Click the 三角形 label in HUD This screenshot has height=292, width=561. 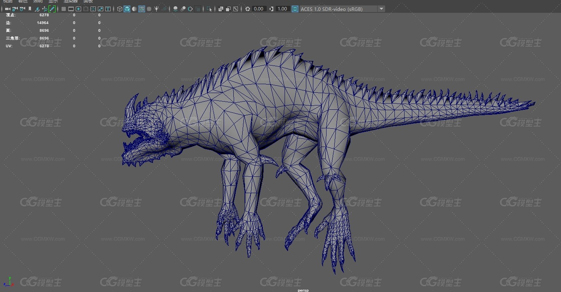pos(12,38)
